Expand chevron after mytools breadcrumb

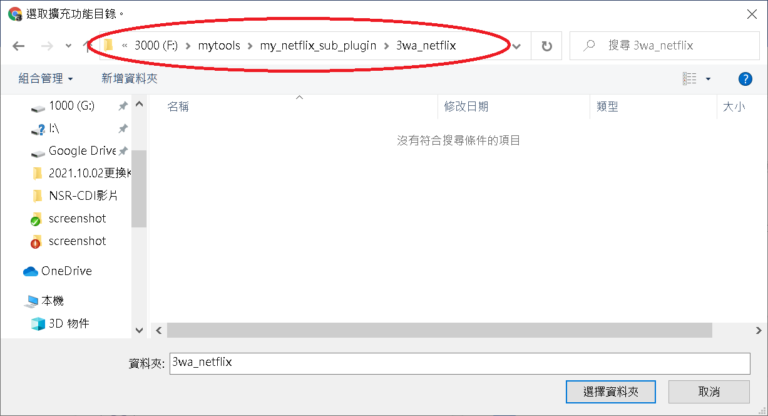tap(250, 46)
